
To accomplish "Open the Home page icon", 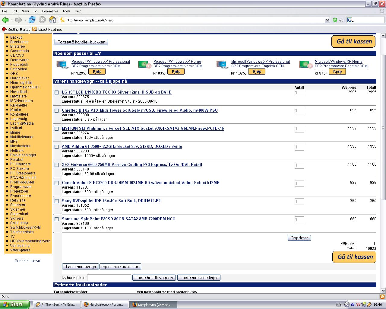I will tap(52, 20).
